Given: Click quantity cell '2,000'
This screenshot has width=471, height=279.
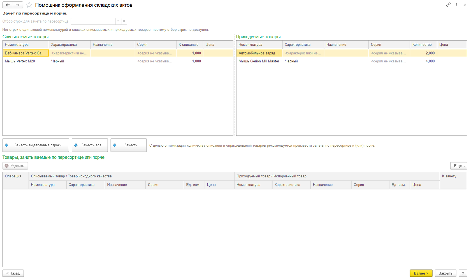Looking at the screenshot, I should point(423,53).
